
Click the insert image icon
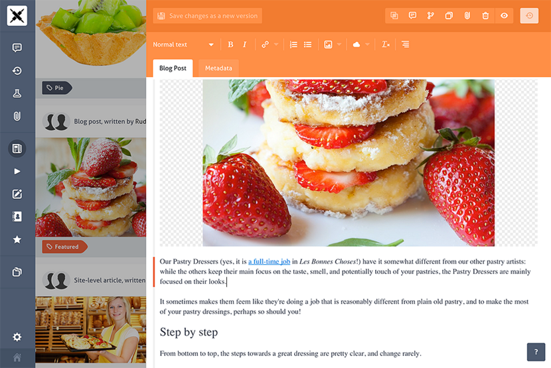[328, 44]
